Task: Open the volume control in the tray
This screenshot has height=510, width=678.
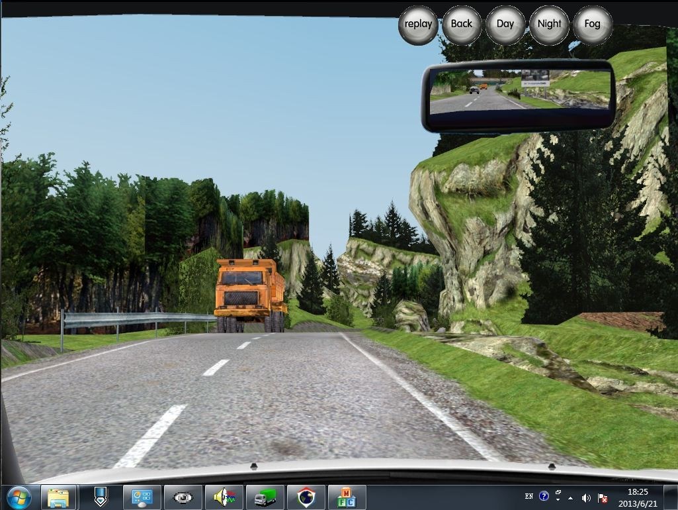Action: (x=586, y=497)
